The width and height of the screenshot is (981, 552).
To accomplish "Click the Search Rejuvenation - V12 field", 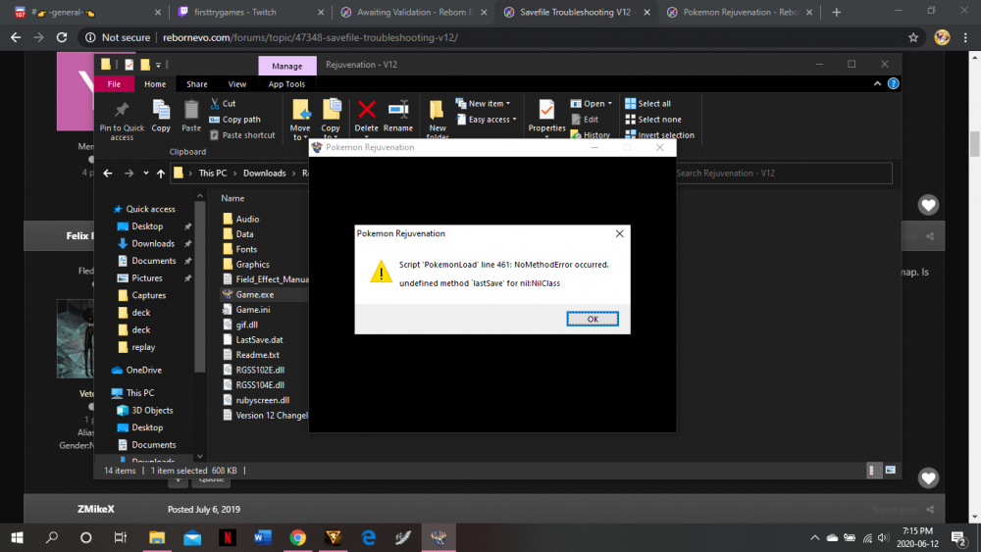I will click(782, 174).
